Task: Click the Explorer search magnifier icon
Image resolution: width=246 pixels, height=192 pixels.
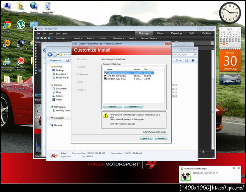Action: 194,54
